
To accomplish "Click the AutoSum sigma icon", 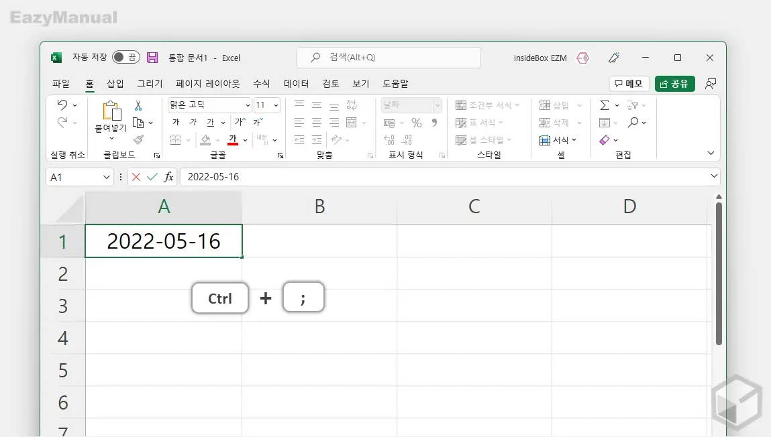I will (x=605, y=105).
